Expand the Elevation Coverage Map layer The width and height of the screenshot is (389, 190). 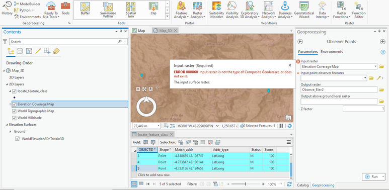(x=10, y=104)
